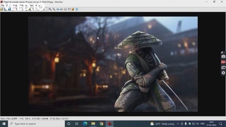The height and width of the screenshot is (127, 226).
Task: Click '27-02-2022 / 12:13:21' in status bar
Action: click(x=59, y=119)
